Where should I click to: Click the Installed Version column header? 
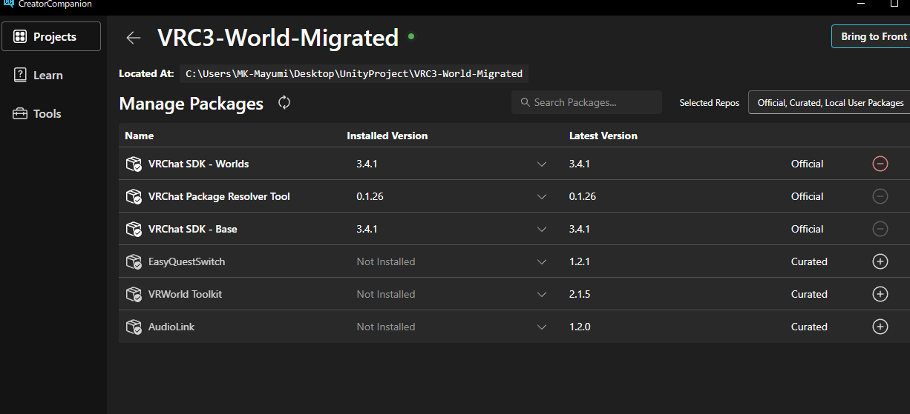(387, 136)
